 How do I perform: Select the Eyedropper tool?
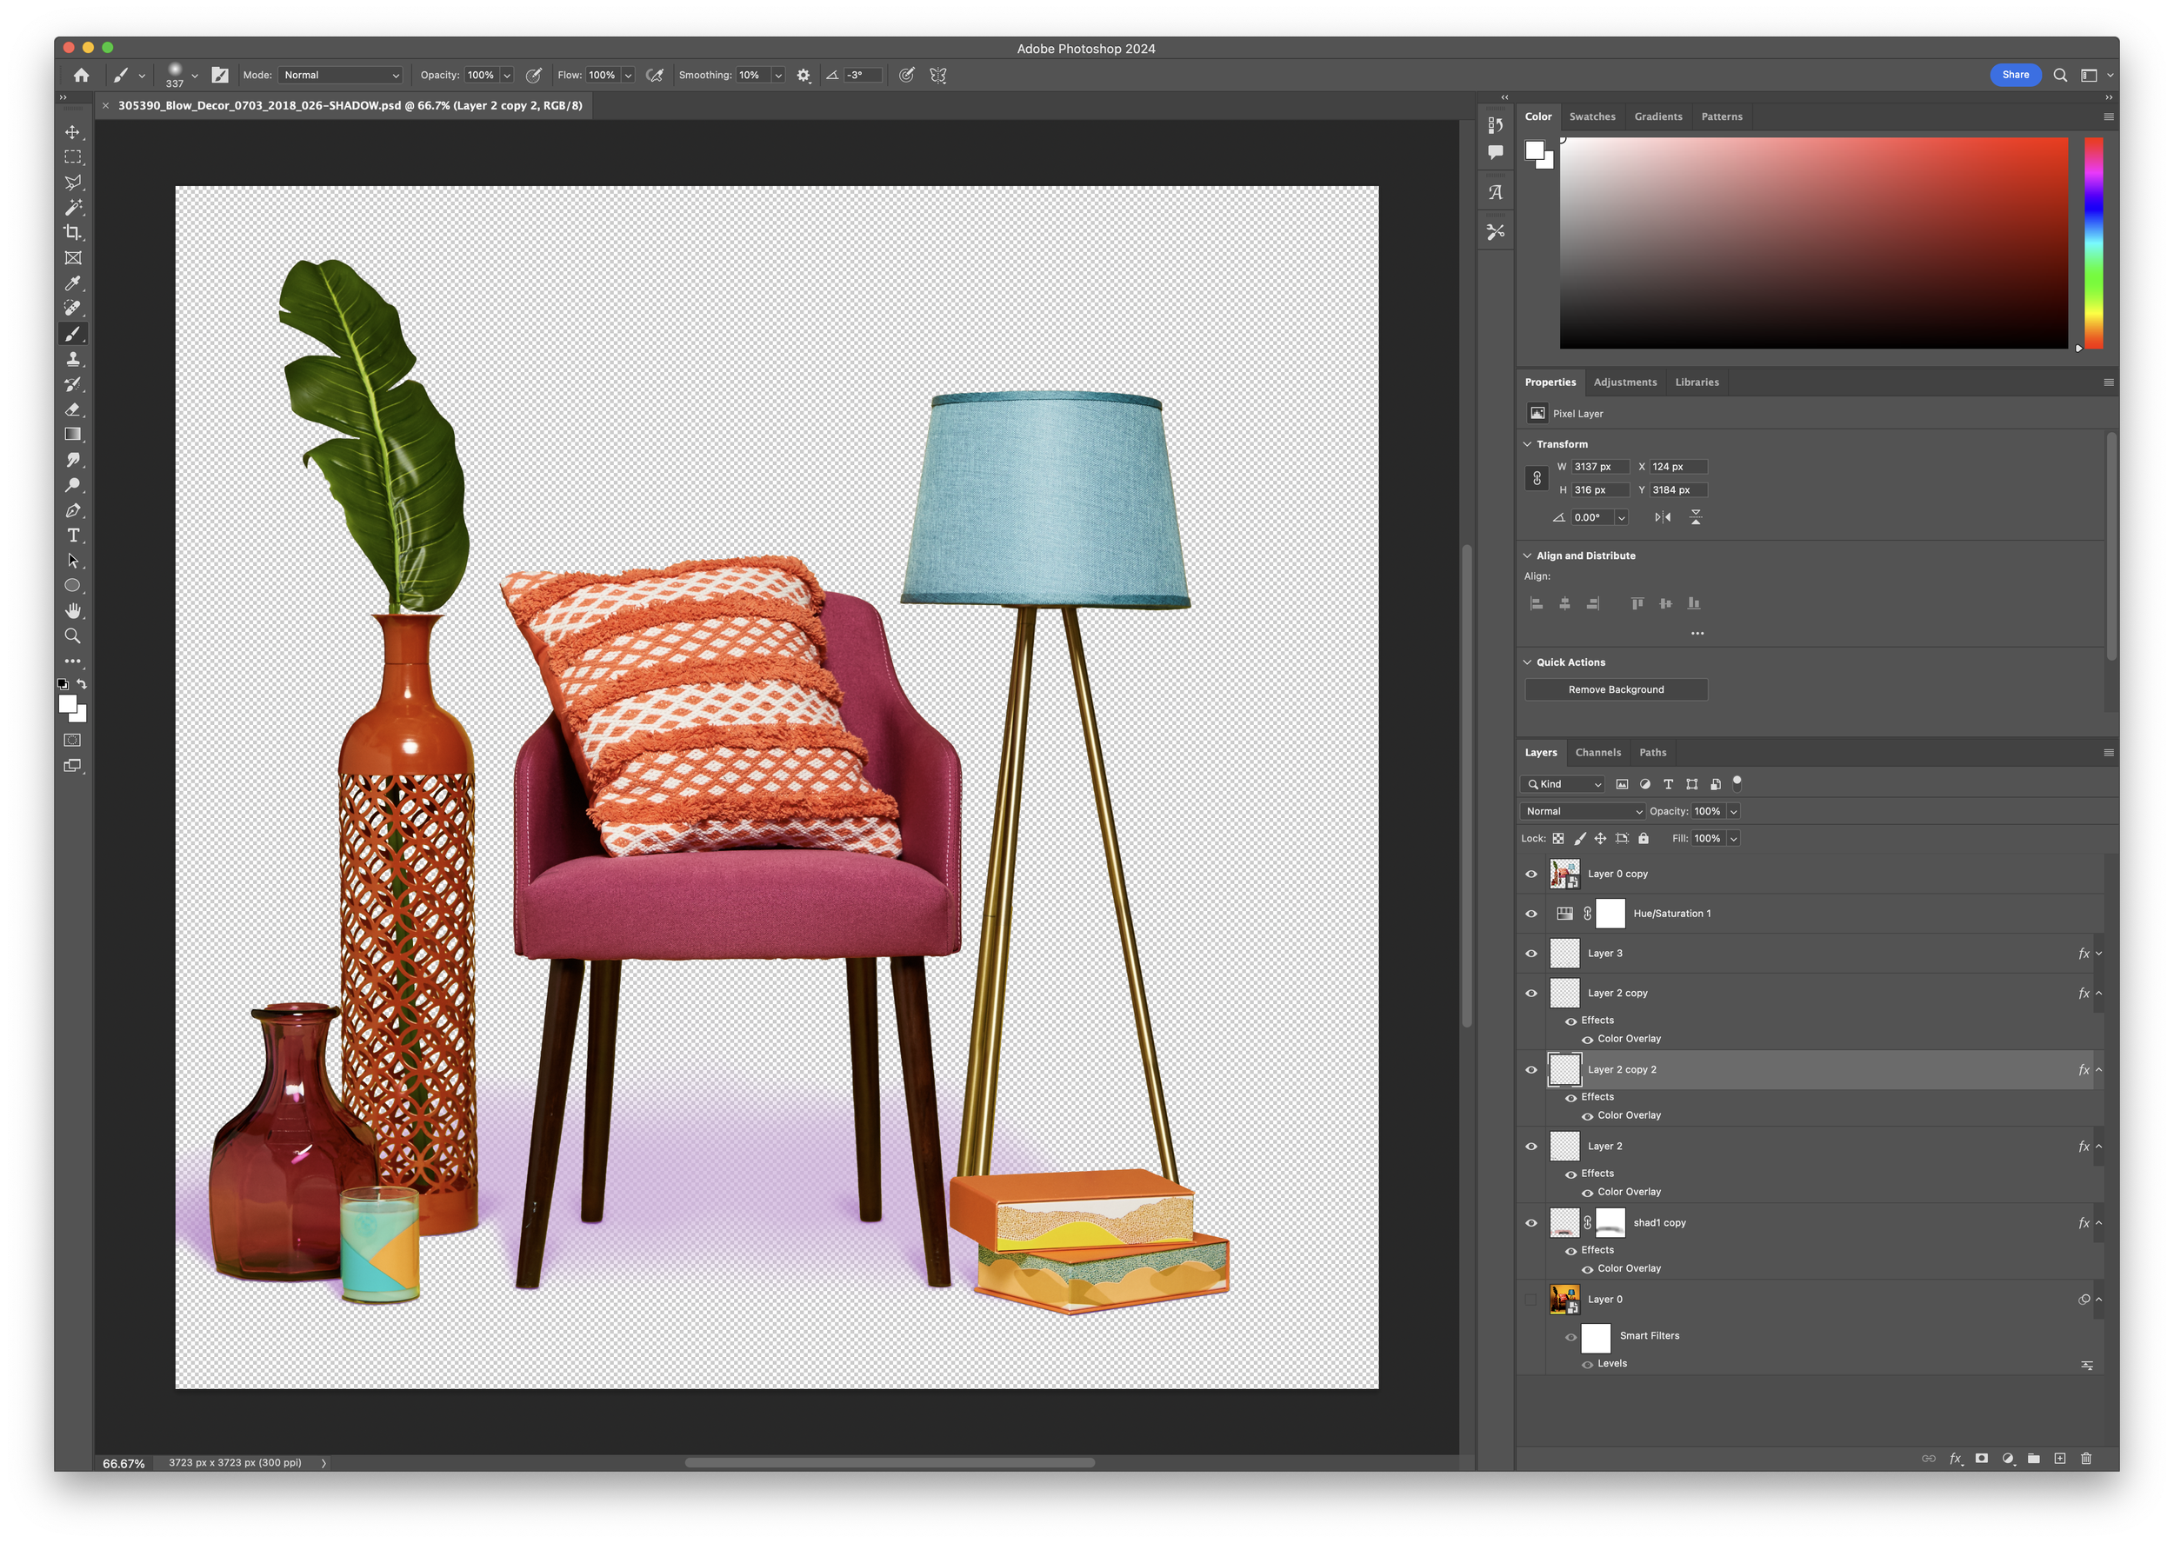[x=72, y=283]
